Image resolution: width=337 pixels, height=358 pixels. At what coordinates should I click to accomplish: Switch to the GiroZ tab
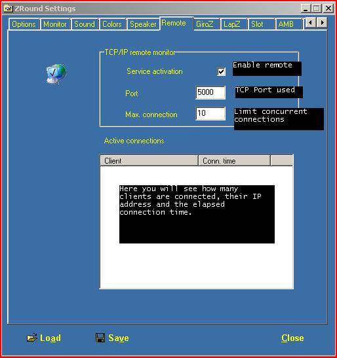pos(205,24)
